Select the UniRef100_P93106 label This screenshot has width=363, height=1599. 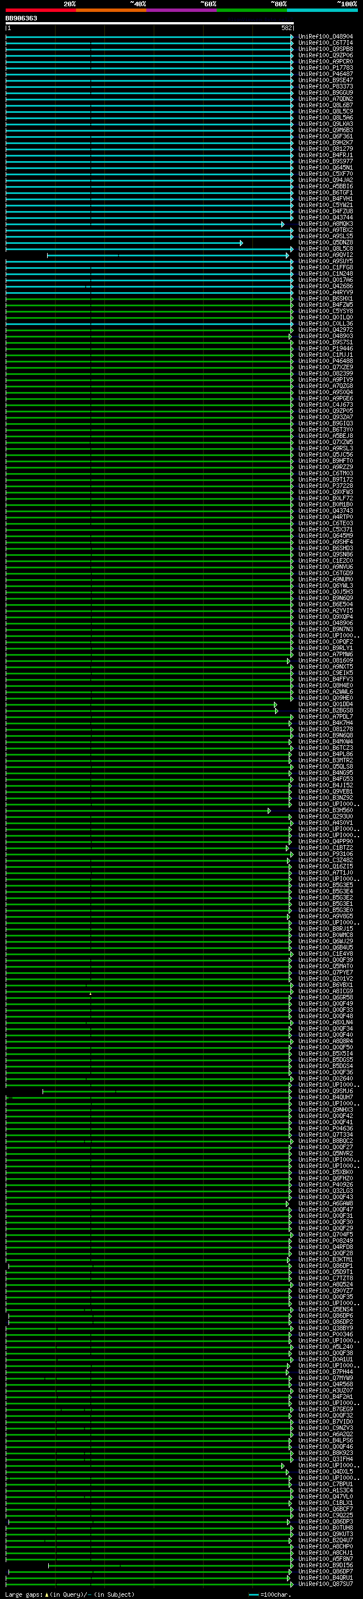coord(326,854)
